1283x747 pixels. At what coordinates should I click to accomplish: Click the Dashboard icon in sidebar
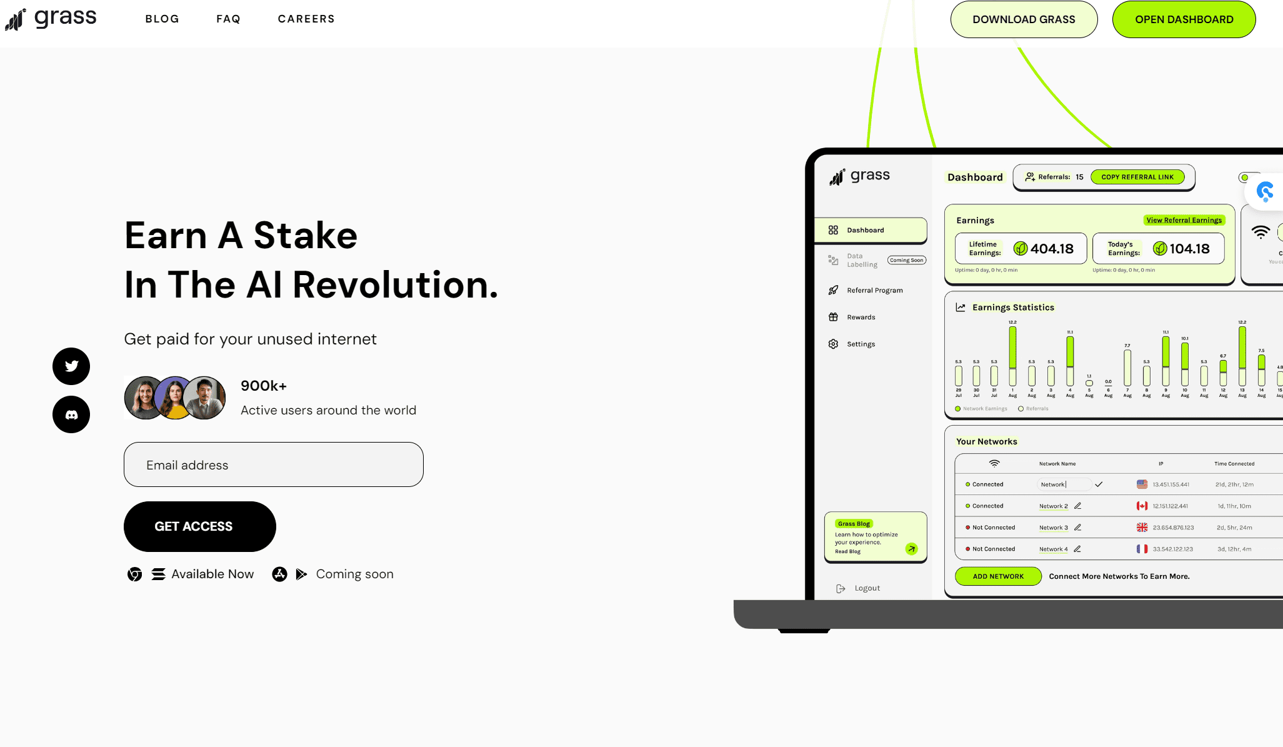coord(833,230)
